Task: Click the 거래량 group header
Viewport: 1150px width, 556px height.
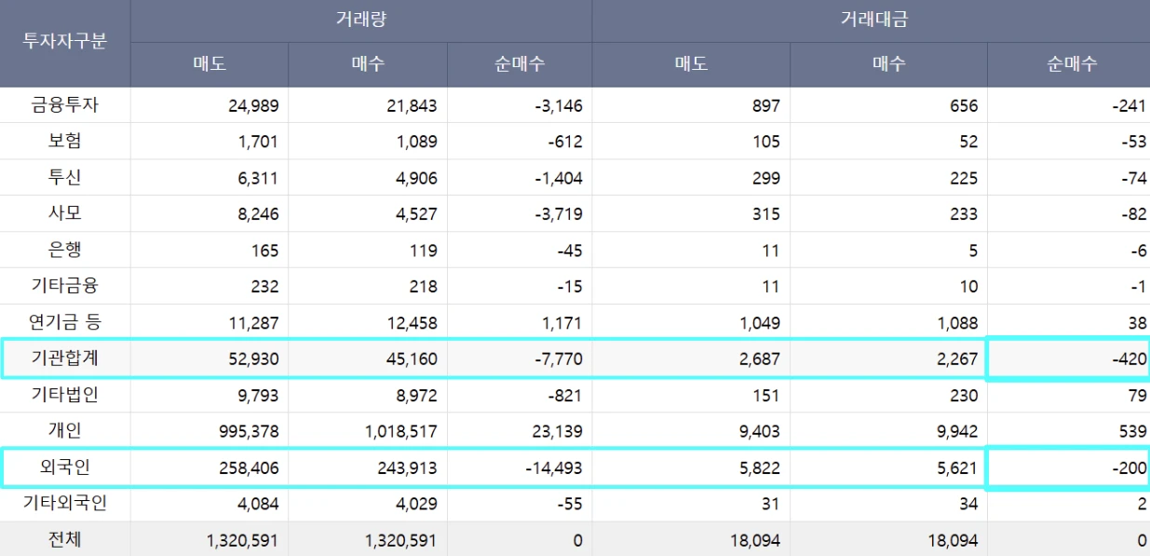Action: pos(360,20)
